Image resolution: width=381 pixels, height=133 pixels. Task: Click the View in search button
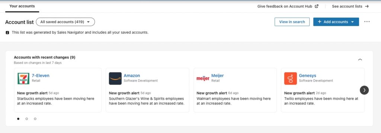[292, 22]
